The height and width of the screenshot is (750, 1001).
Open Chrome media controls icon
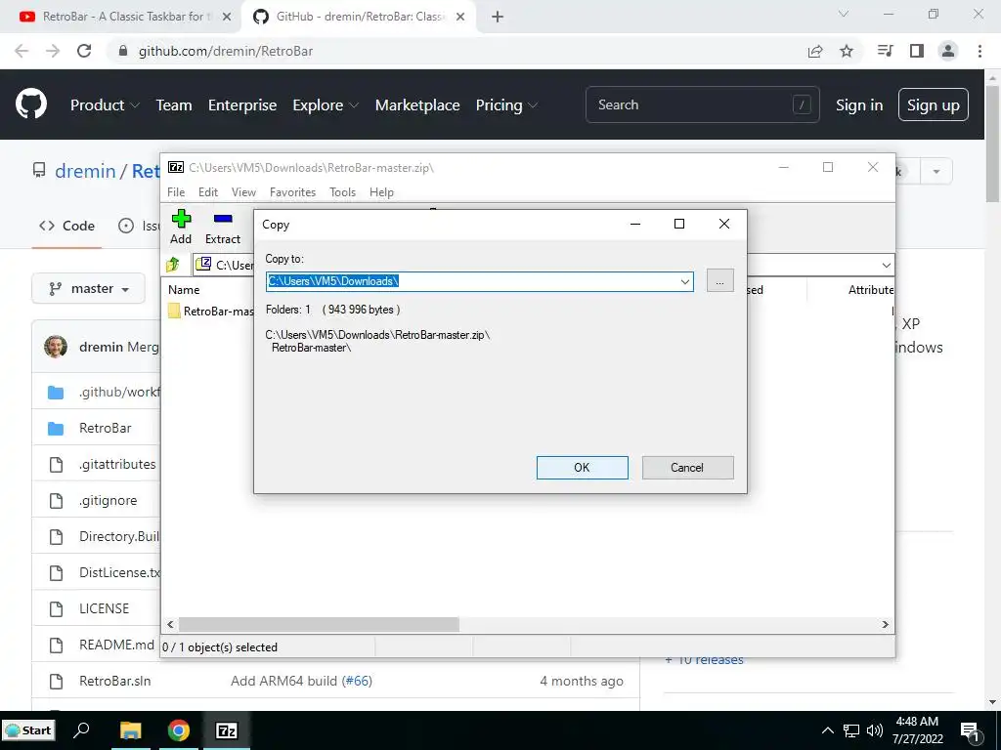[x=886, y=51]
